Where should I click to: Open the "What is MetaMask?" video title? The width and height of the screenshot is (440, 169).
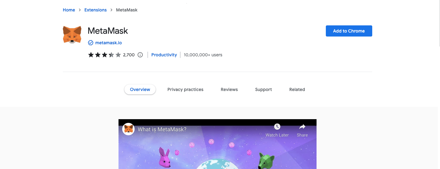pos(162,129)
